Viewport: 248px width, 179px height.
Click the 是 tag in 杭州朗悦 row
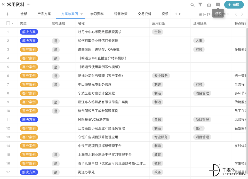(x=56, y=111)
